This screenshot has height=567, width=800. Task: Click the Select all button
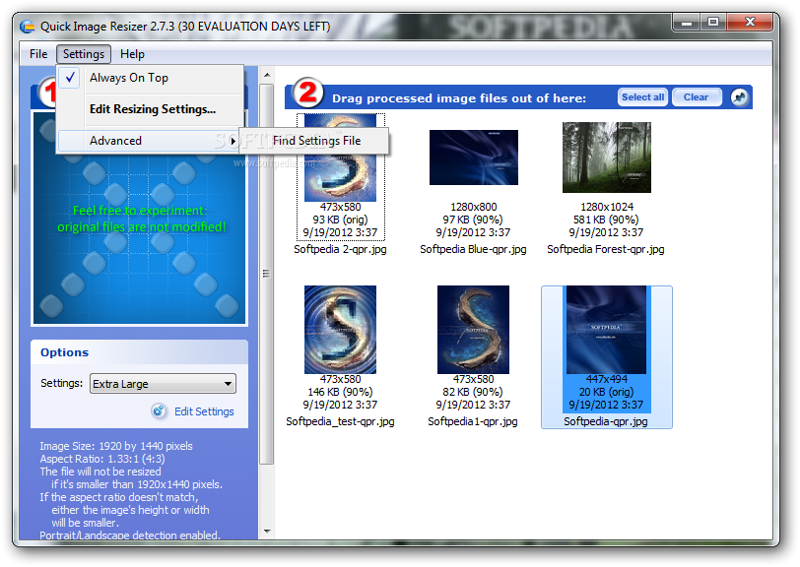[x=642, y=97]
